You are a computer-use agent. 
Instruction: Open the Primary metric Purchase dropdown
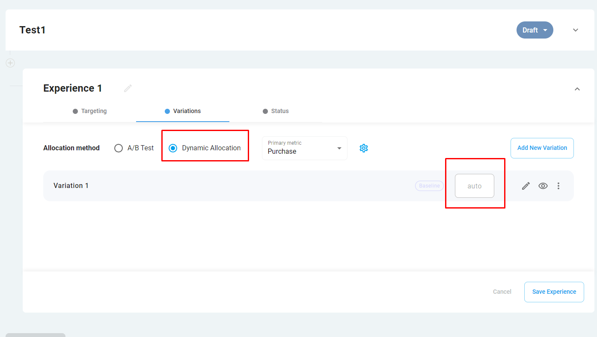pyautogui.click(x=304, y=148)
